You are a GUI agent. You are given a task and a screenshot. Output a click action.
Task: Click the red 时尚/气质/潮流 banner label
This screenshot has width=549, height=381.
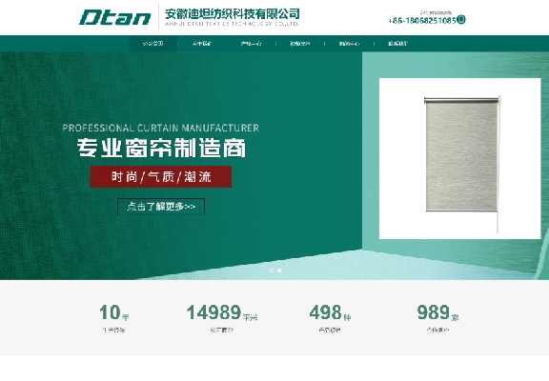click(161, 176)
